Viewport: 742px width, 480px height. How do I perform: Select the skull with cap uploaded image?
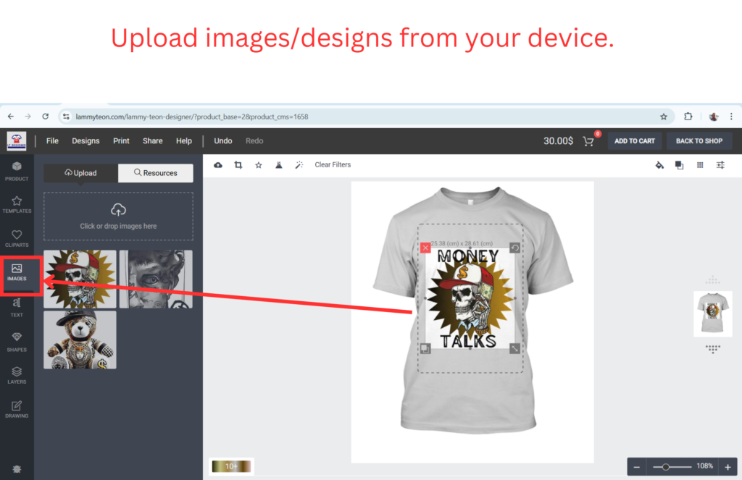click(x=80, y=279)
